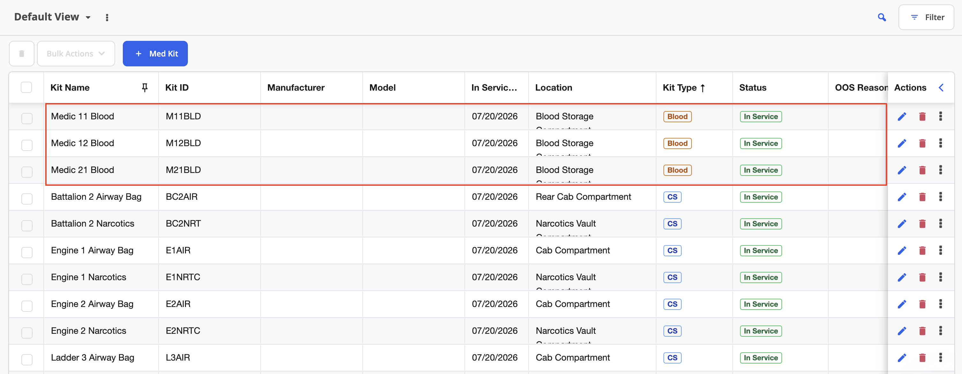Viewport: 962px width, 374px height.
Task: Sort by the Location column header
Action: [x=553, y=88]
